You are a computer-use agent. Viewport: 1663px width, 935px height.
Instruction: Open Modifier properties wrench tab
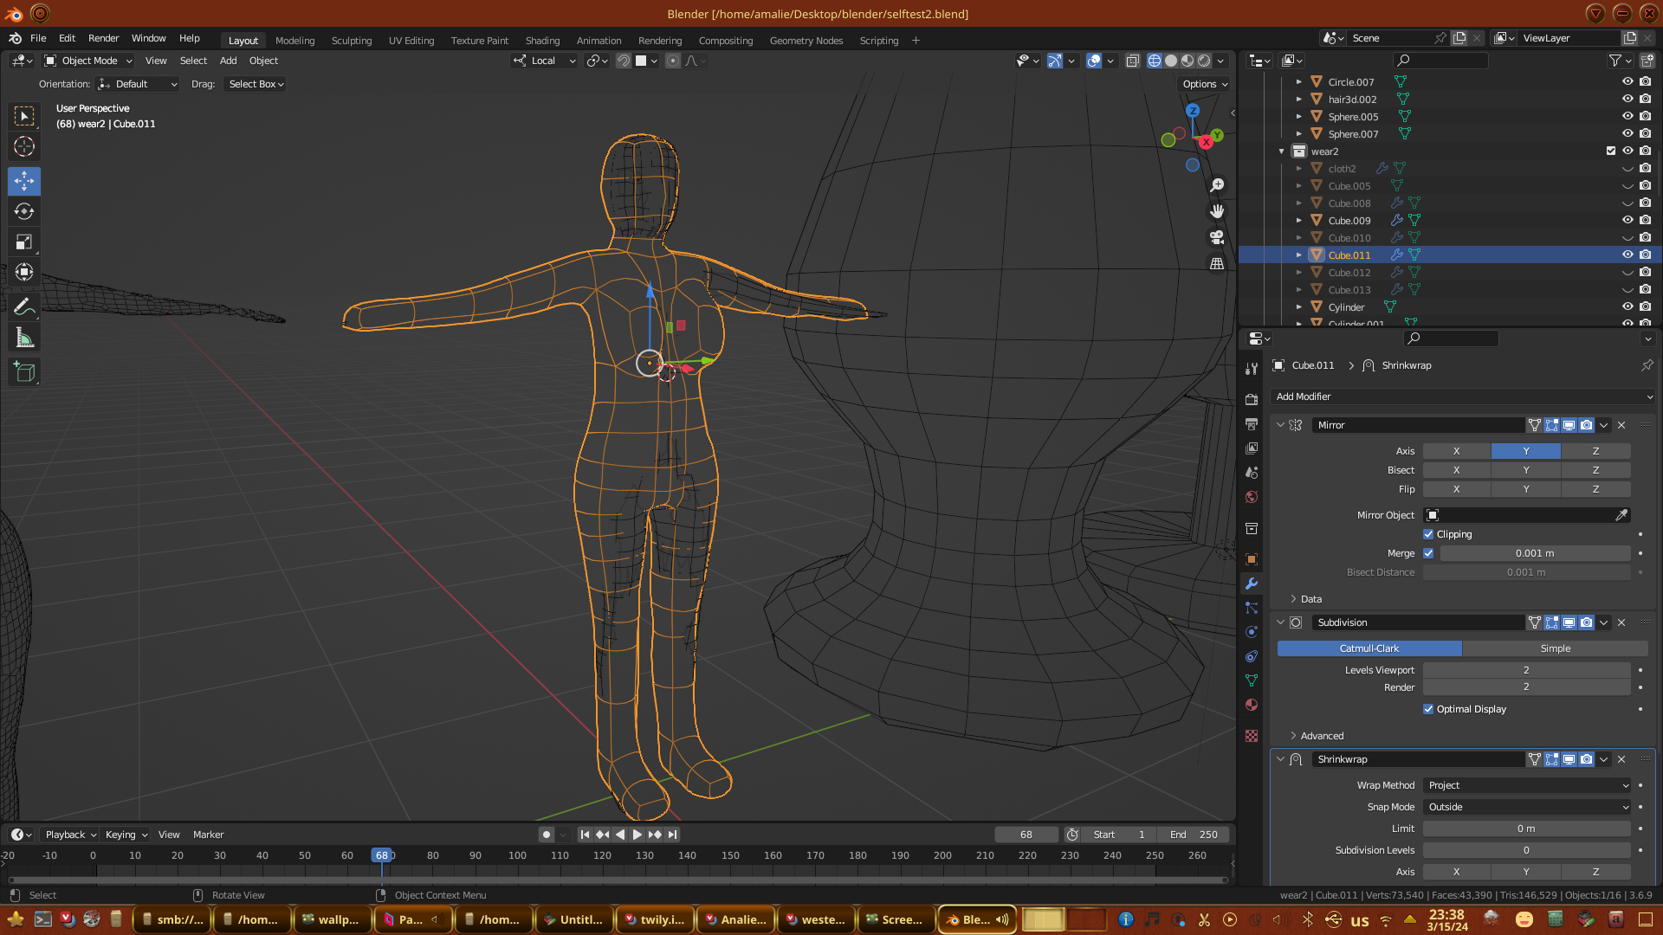pos(1252,584)
